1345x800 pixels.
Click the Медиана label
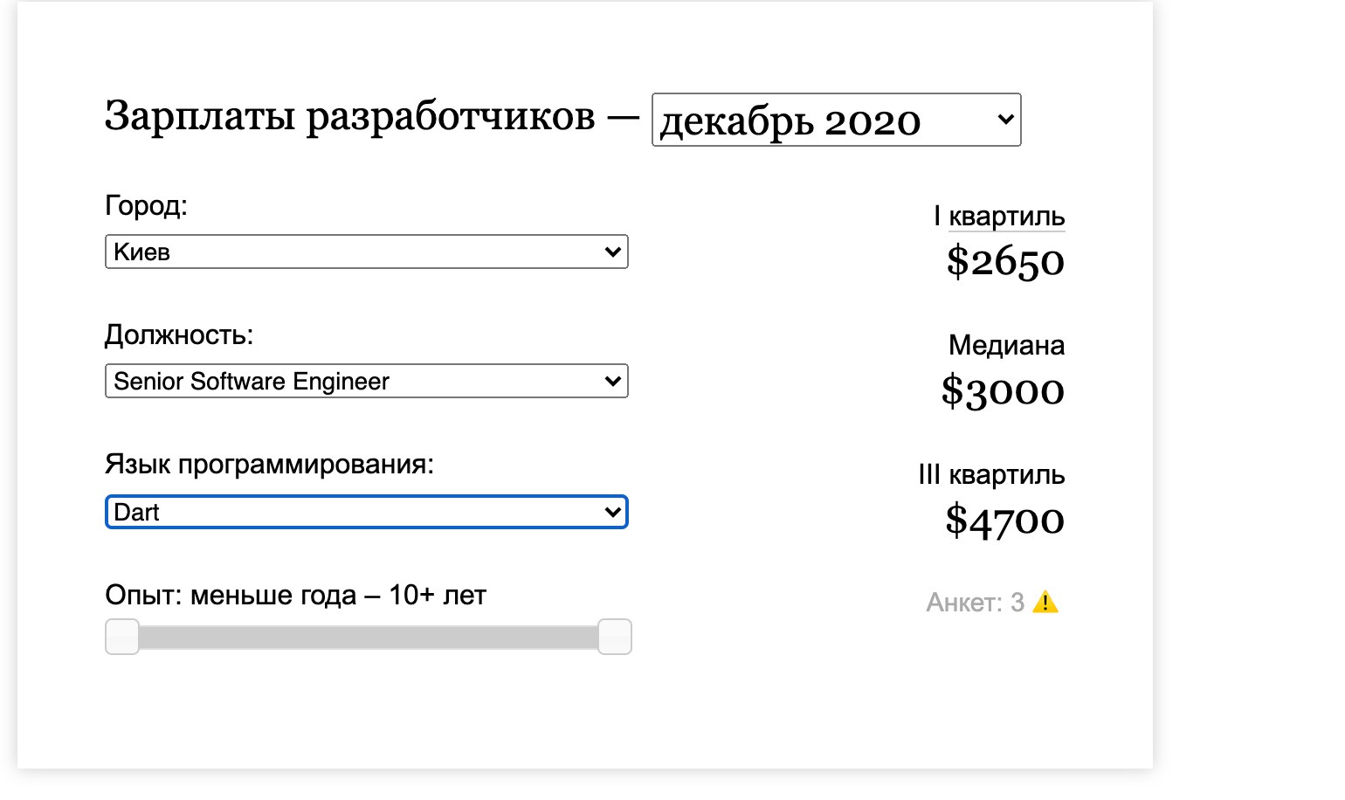[x=1006, y=345]
